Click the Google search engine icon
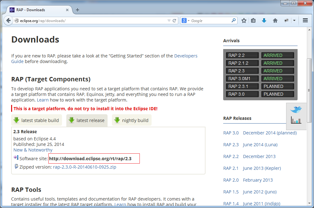314x208 pixels. pos(184,20)
